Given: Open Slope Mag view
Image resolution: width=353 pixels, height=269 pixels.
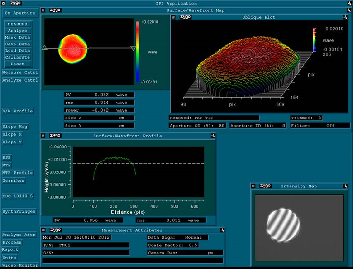Looking at the screenshot, I should (x=15, y=127).
